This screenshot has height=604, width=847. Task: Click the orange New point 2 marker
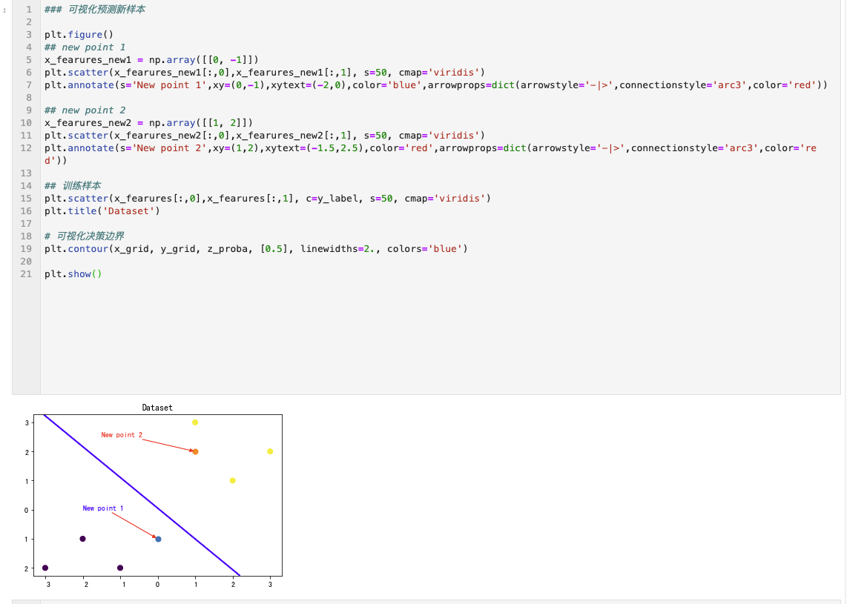[196, 452]
